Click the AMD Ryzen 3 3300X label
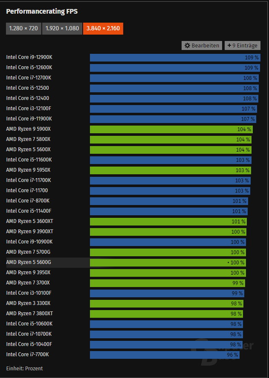Image resolution: width=269 pixels, height=378 pixels. coord(28,303)
